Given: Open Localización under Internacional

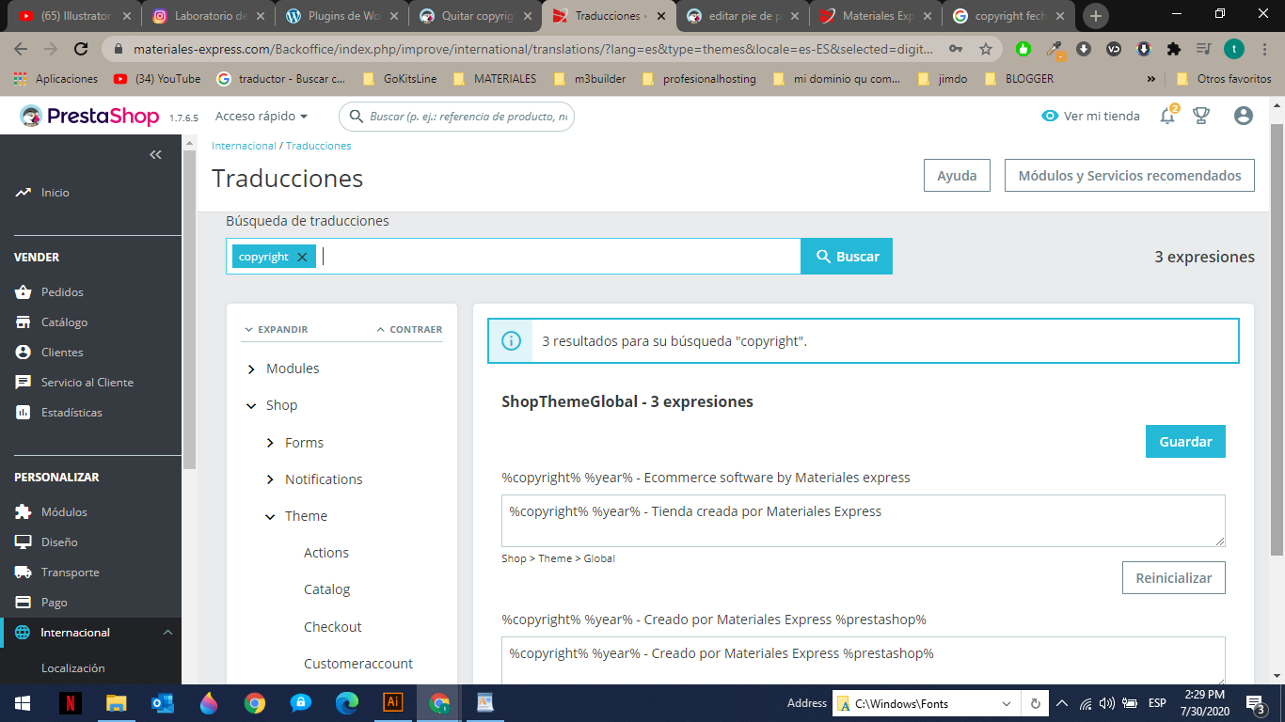Looking at the screenshot, I should point(73,668).
